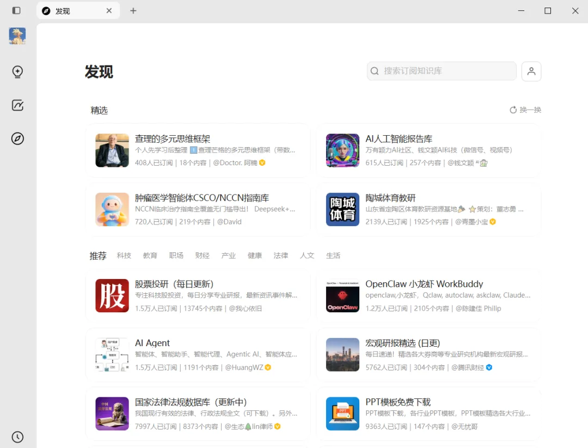Open 宏观研报精选 (日更) title

click(403, 343)
